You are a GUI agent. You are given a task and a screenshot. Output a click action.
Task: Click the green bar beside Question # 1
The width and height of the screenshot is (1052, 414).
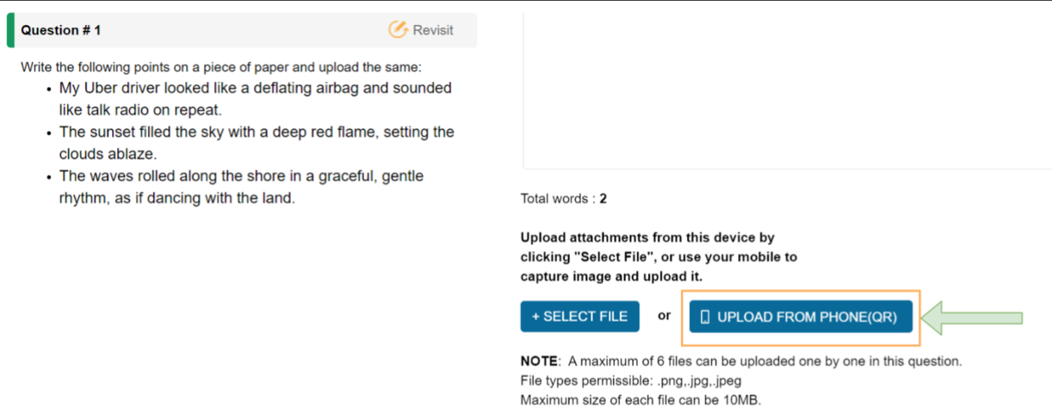coord(10,30)
